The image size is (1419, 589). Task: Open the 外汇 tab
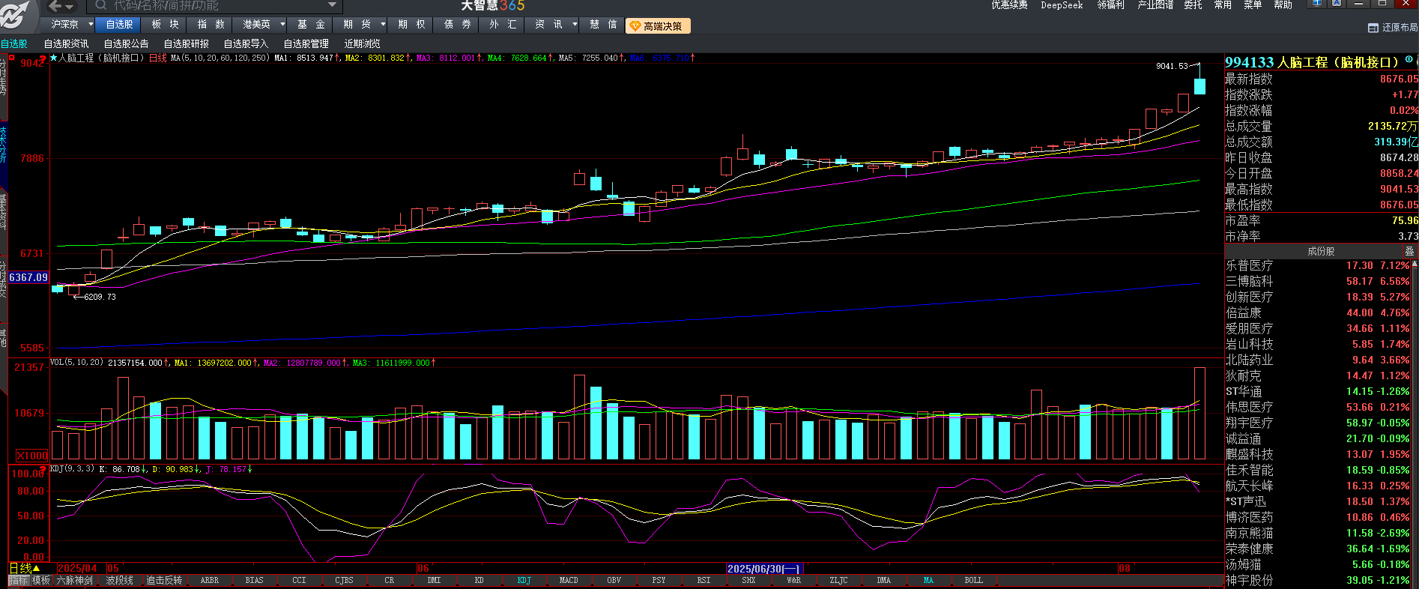pyautogui.click(x=503, y=25)
